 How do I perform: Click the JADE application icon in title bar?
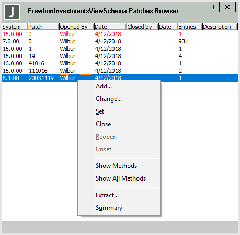click(12, 12)
